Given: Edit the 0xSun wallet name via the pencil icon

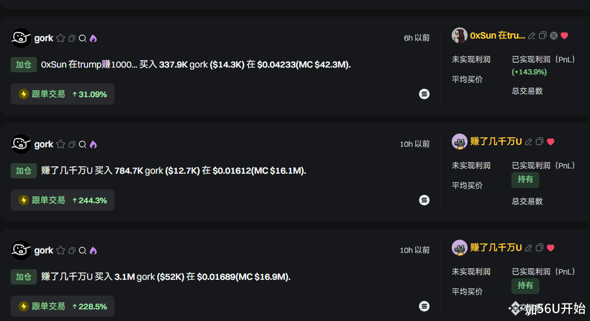Looking at the screenshot, I should tap(531, 36).
